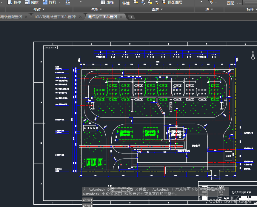Image resolution: width=257 pixels, height=207 pixels.
Task: Expand the 修改 (Modify) panel
Action: click(x=39, y=9)
